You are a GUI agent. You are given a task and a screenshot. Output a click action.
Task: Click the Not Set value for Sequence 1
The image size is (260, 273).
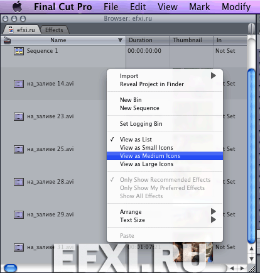tap(225, 51)
